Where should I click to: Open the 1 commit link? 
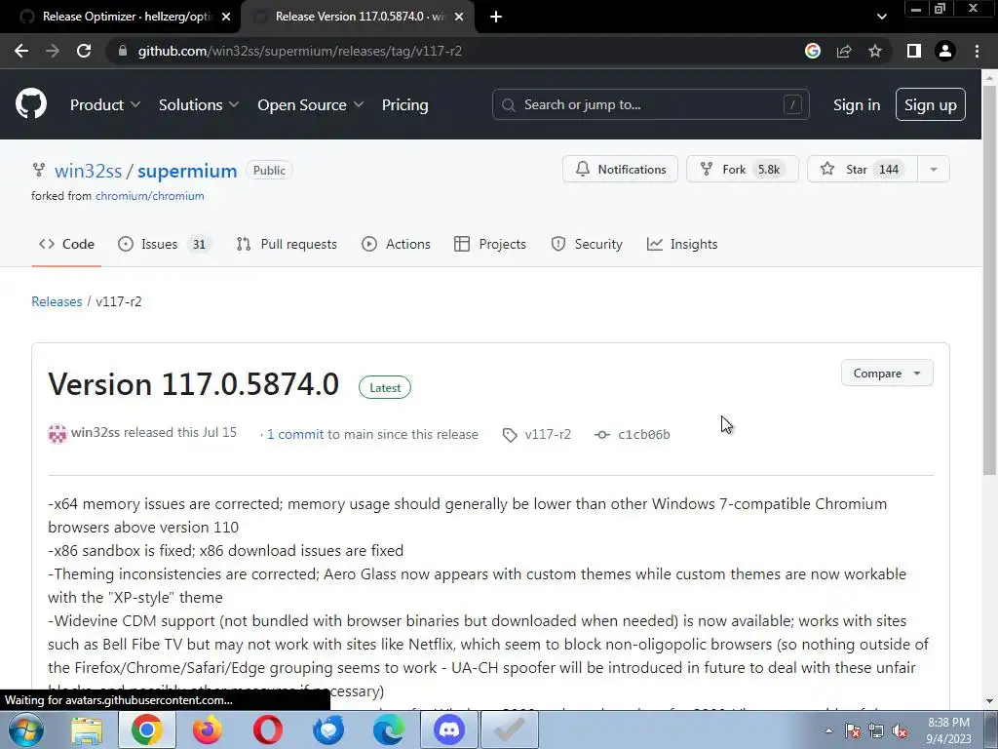(x=295, y=434)
